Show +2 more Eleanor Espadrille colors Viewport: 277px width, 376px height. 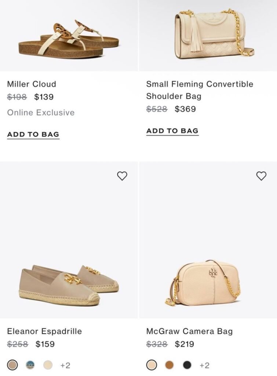[65, 365]
